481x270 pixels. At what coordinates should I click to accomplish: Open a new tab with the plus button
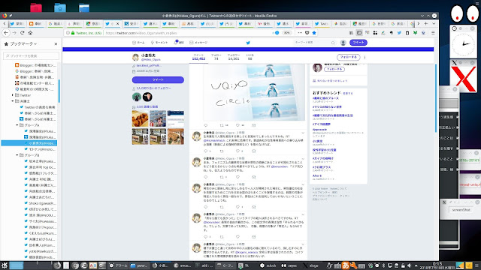426,23
